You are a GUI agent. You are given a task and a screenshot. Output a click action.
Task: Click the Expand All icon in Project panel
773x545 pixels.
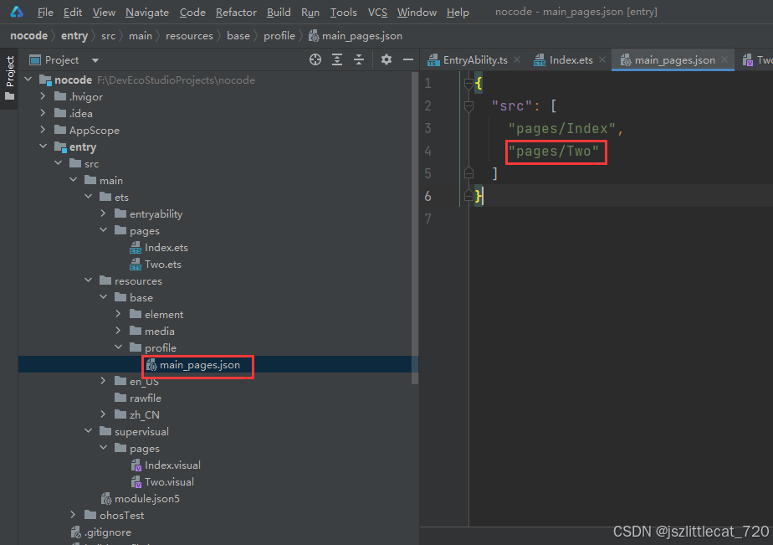[x=337, y=59]
